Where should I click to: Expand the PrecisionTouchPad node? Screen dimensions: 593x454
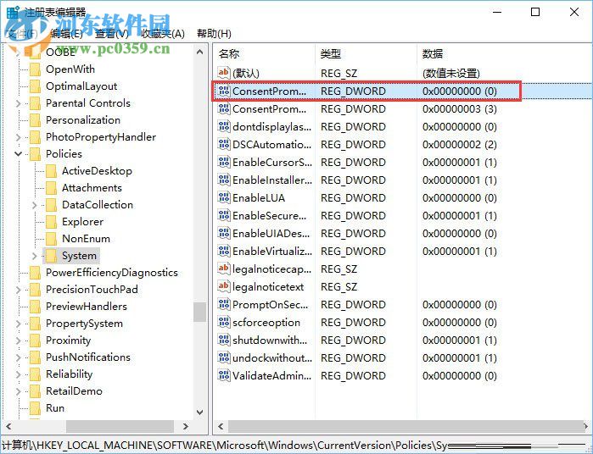point(18,290)
